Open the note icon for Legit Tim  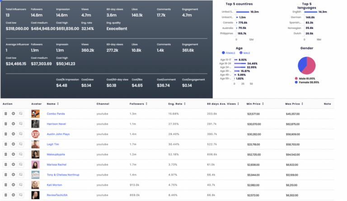pos(21,144)
